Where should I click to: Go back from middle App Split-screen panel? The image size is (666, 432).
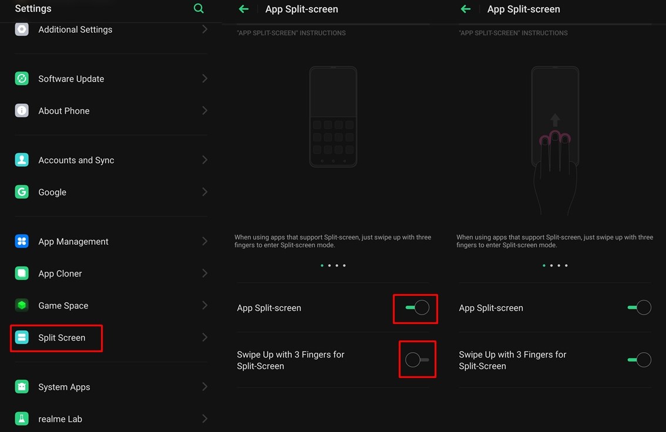click(244, 9)
